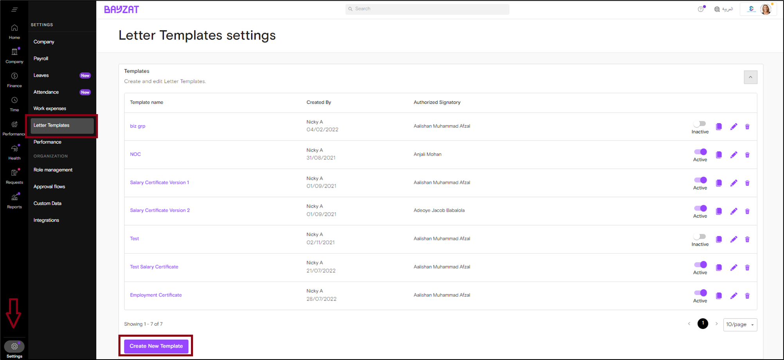Open the Requests icon in sidebar
The image size is (784, 360).
pos(14,173)
